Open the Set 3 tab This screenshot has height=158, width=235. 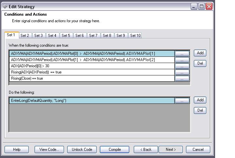click(39, 36)
